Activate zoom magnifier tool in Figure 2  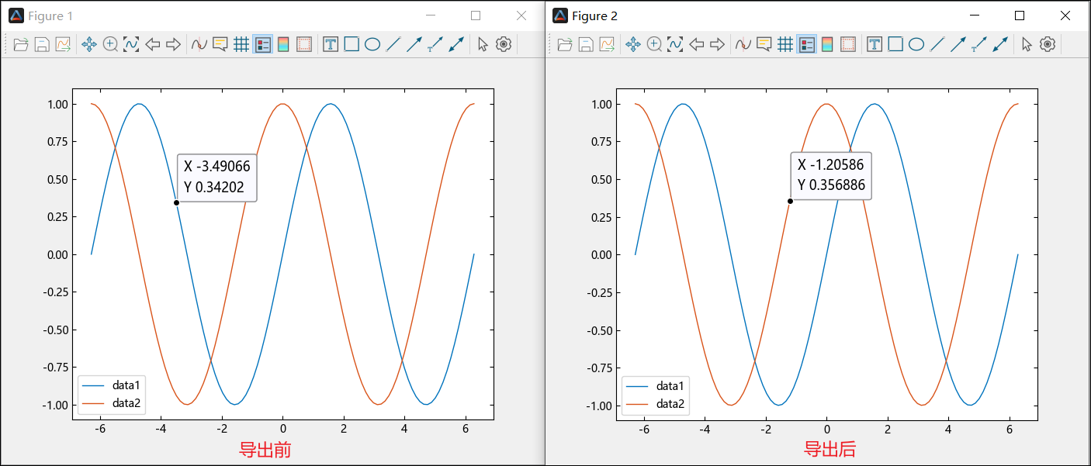click(654, 44)
